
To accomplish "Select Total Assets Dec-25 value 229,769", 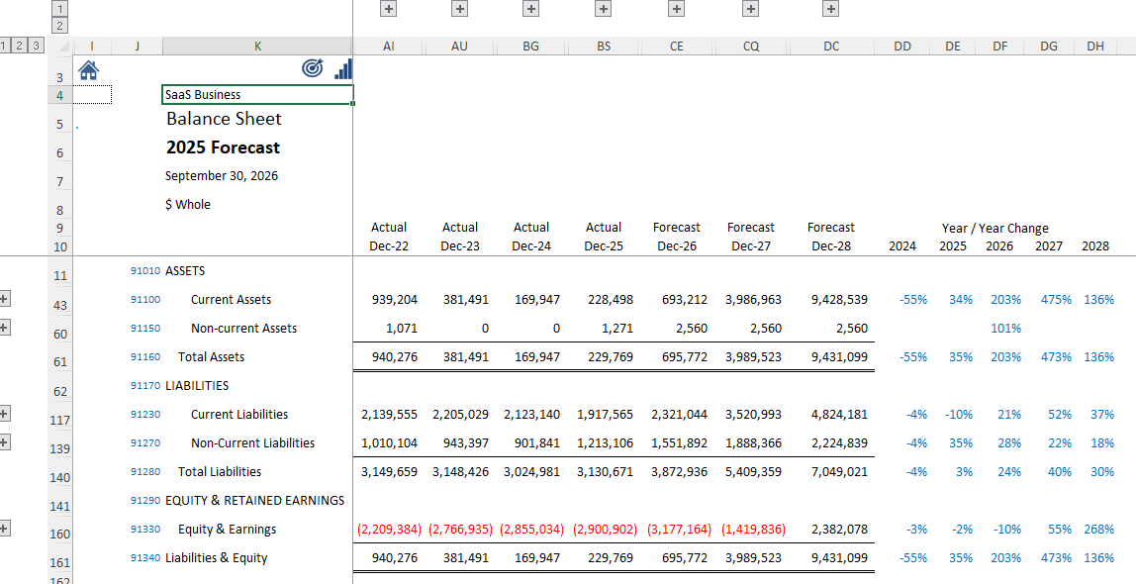I will (610, 356).
